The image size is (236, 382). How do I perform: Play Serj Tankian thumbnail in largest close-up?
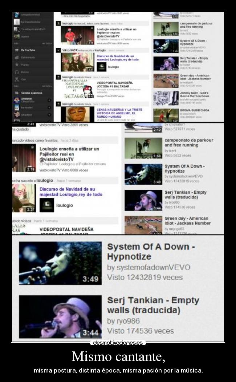click(60, 316)
